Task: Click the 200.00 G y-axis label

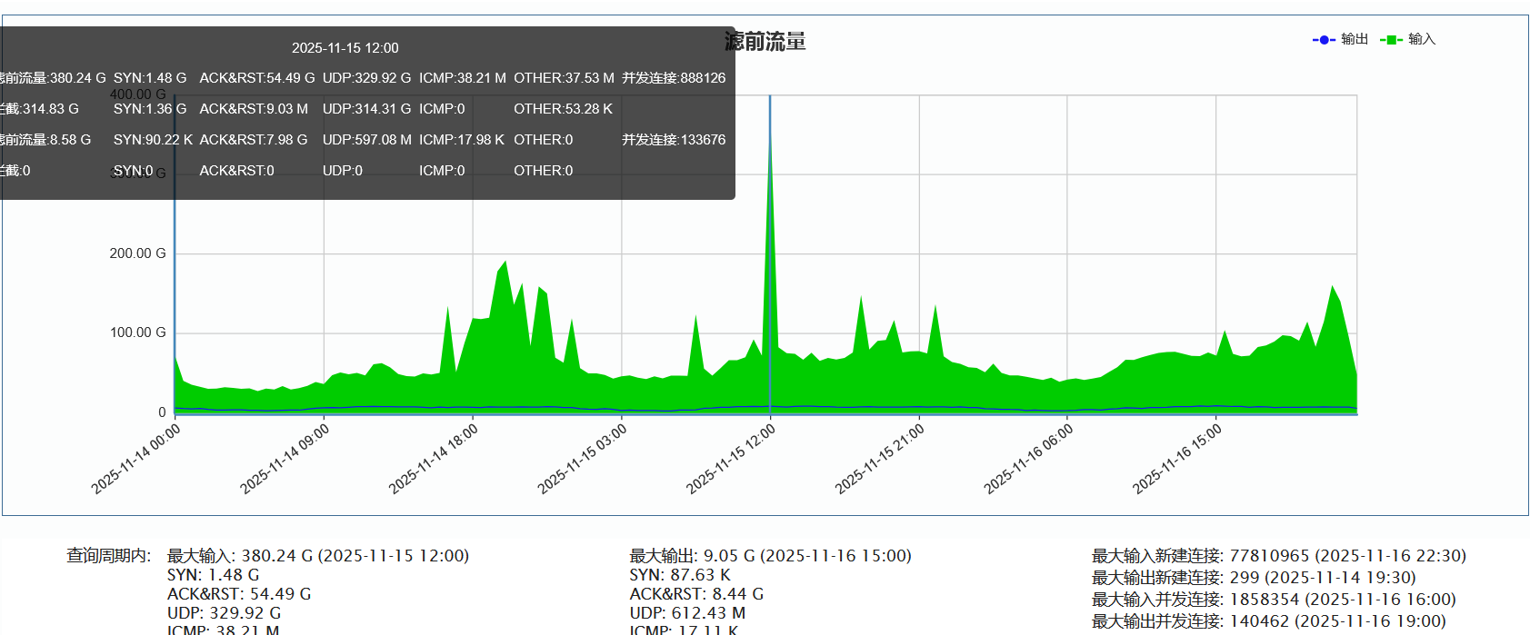Action: click(x=137, y=253)
